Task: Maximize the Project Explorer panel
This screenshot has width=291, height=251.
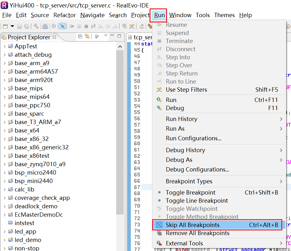Action: tap(119, 36)
